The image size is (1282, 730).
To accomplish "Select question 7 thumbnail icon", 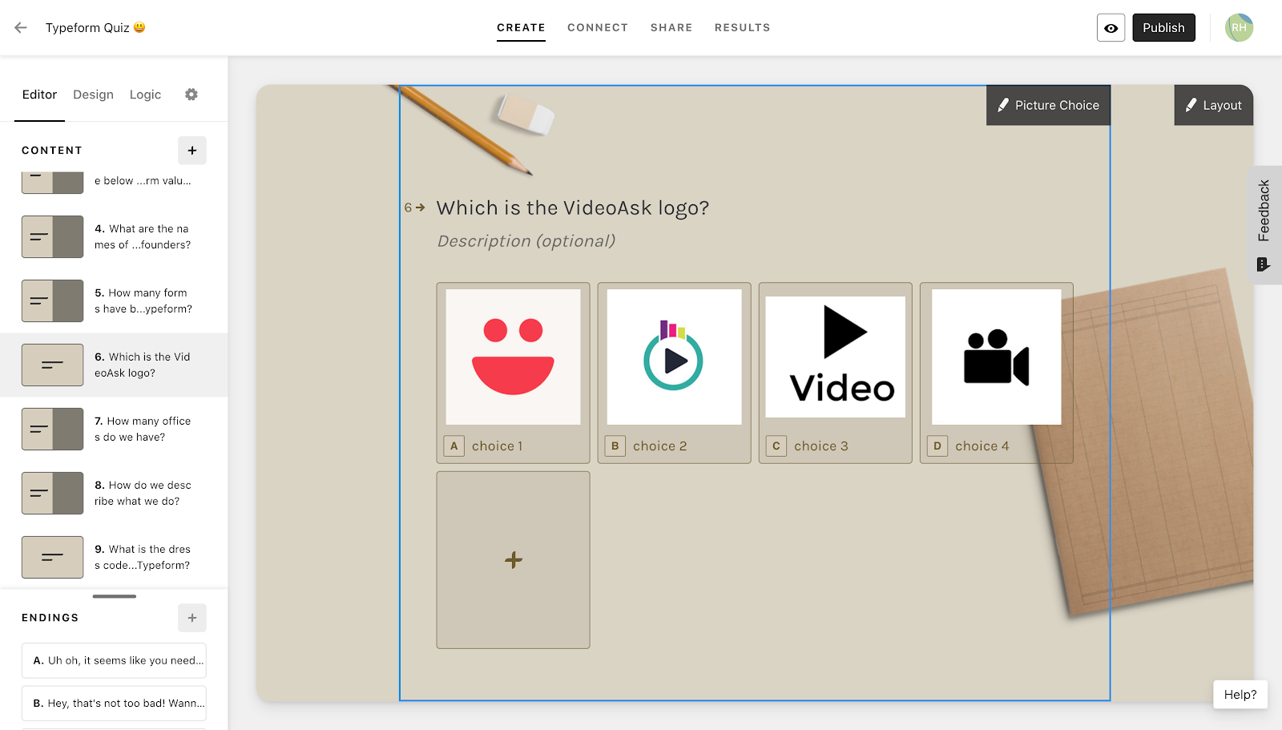I will (x=52, y=429).
